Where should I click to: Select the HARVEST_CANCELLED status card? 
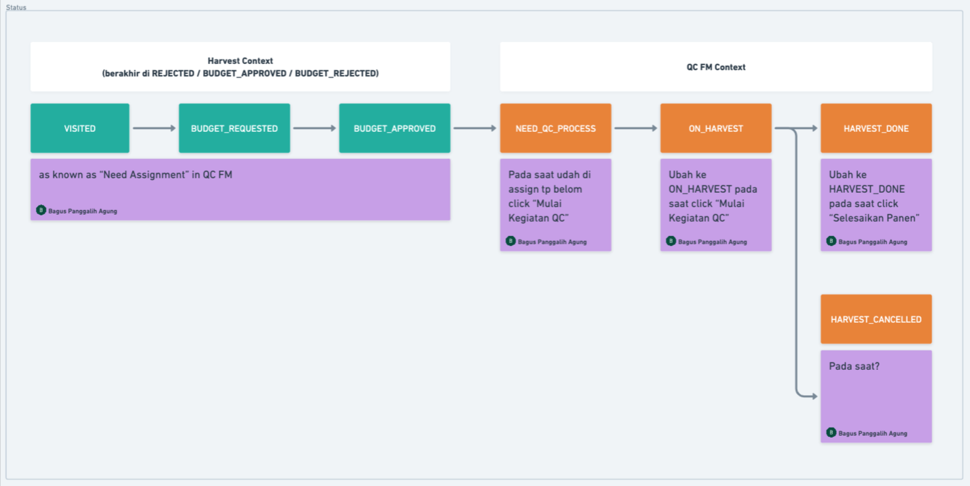(x=876, y=319)
